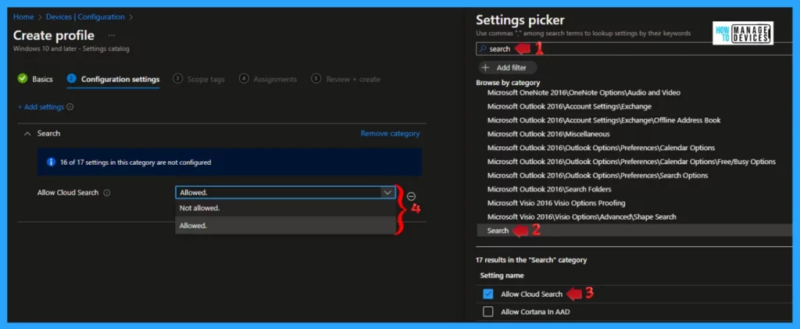Click the Home breadcrumb link

point(23,17)
